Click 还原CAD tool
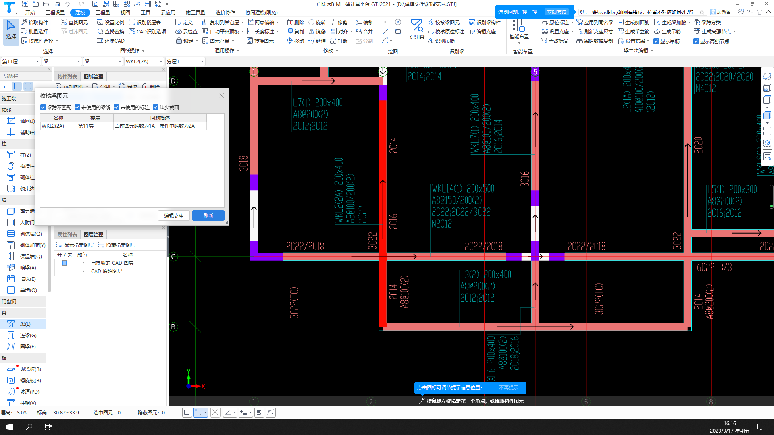 pos(111,41)
